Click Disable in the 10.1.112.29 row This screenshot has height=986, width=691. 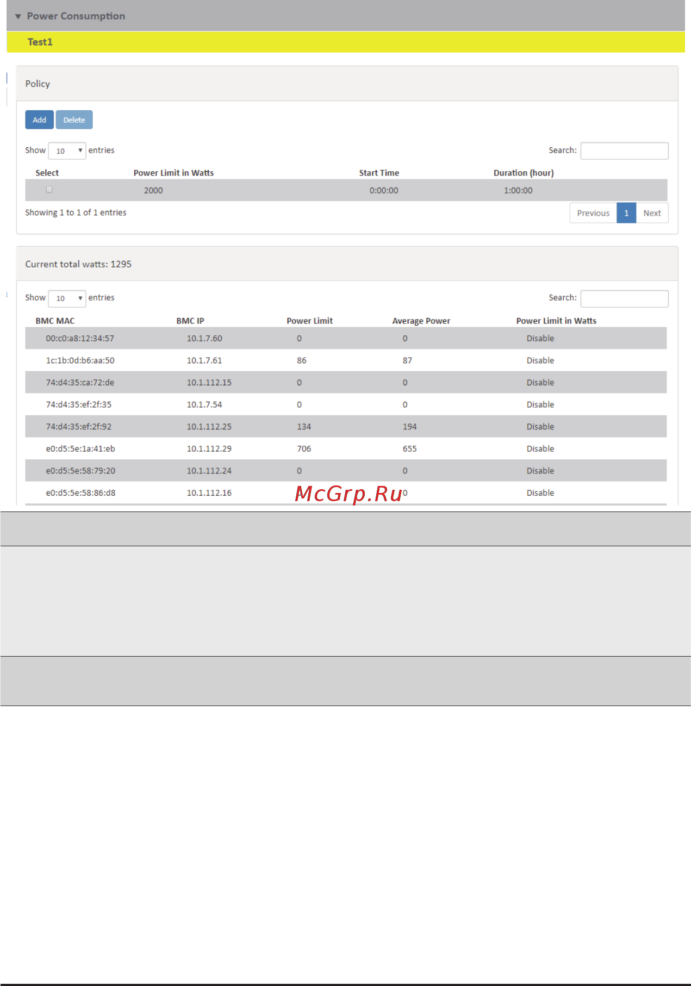(x=540, y=448)
